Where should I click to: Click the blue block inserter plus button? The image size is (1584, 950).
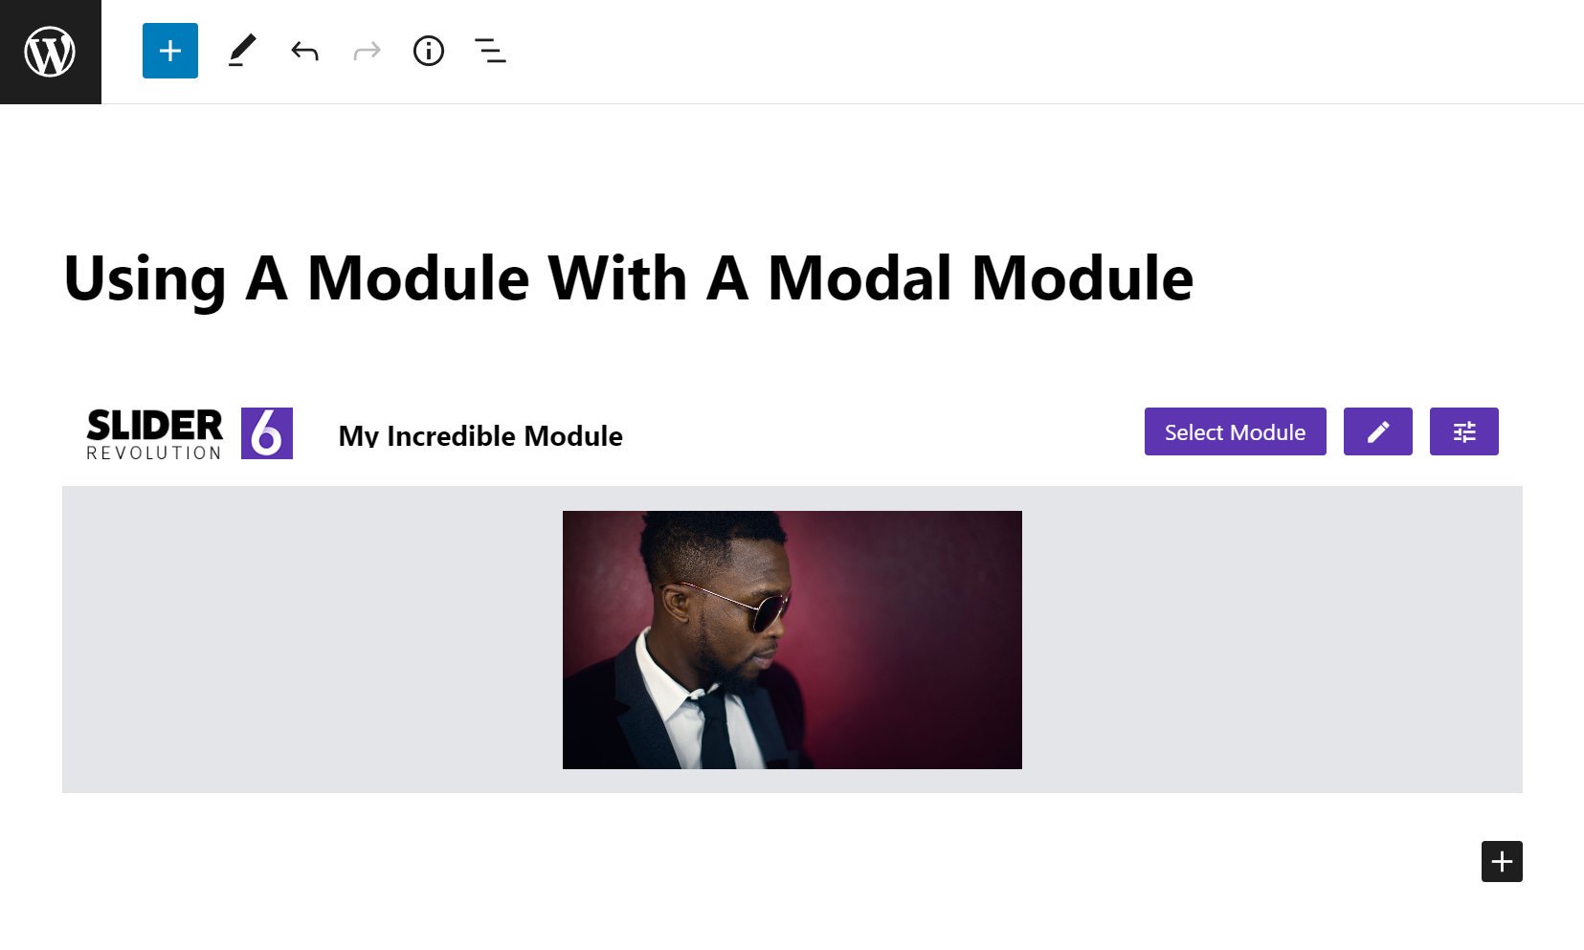[170, 51]
